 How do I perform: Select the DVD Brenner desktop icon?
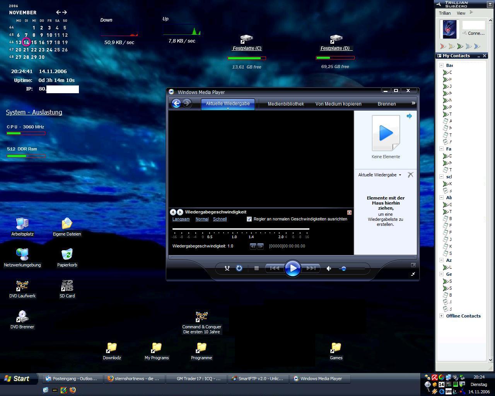(22, 320)
